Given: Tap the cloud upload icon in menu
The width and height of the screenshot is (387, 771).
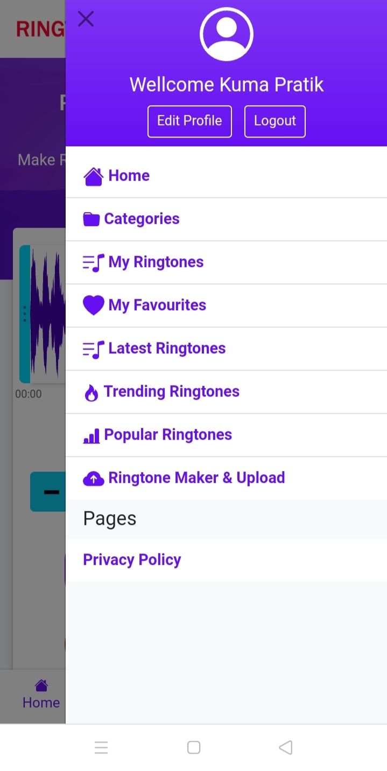Looking at the screenshot, I should (x=93, y=479).
